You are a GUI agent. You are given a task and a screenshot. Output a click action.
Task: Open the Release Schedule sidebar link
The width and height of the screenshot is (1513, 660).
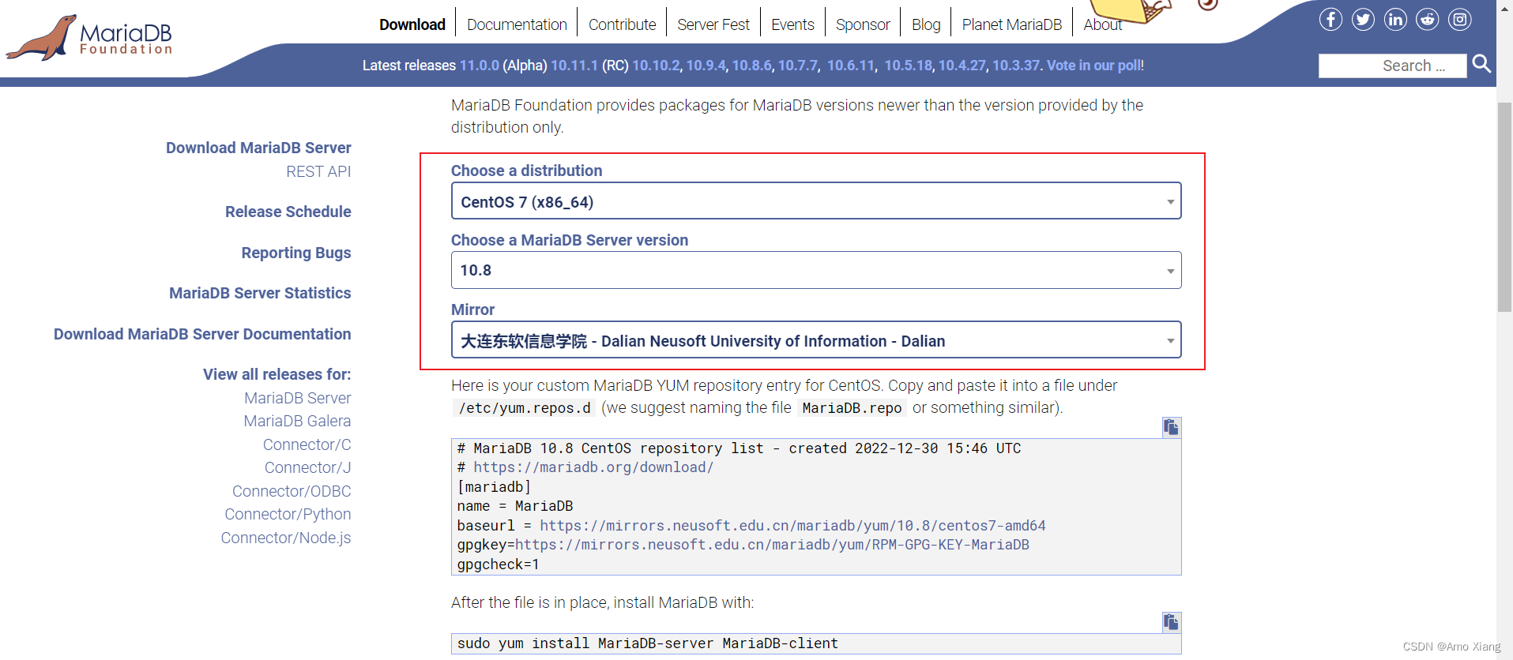coord(288,212)
